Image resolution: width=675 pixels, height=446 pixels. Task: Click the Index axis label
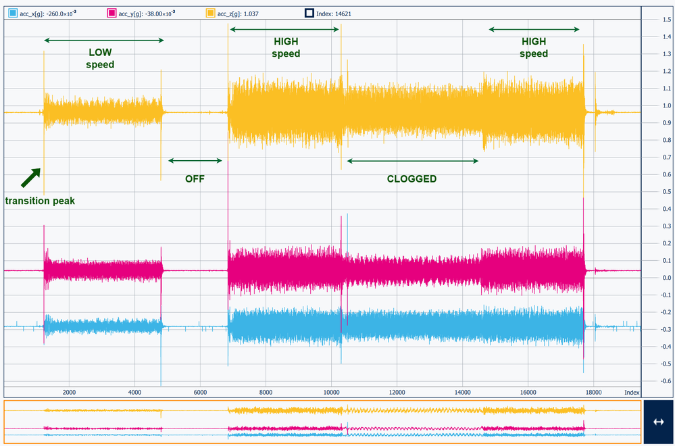[632, 391]
